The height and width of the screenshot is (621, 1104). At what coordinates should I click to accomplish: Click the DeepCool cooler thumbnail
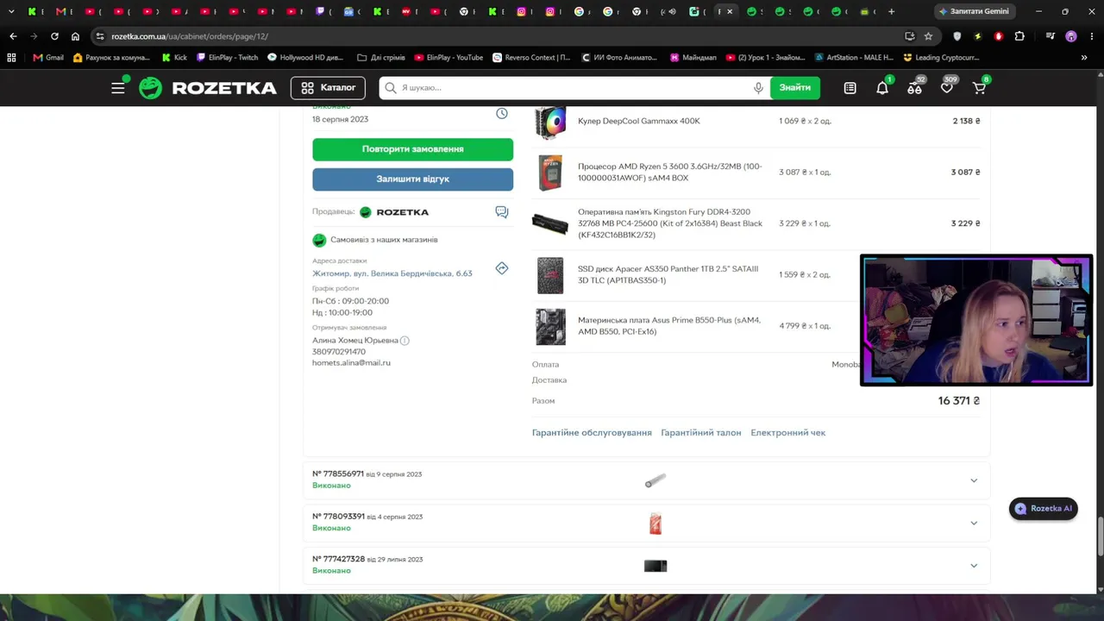click(x=550, y=122)
